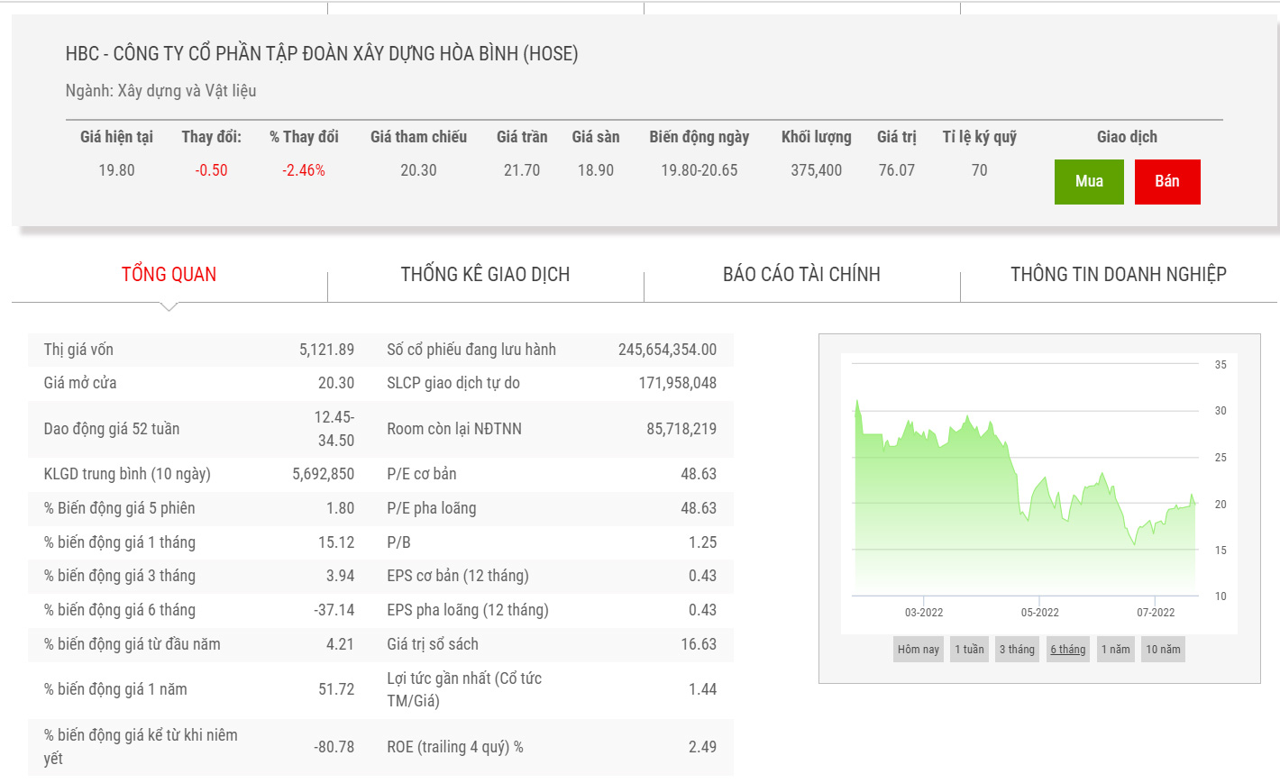Image resolution: width=1280 pixels, height=783 pixels.
Task: Click the HBC company name heading
Action: (x=322, y=54)
